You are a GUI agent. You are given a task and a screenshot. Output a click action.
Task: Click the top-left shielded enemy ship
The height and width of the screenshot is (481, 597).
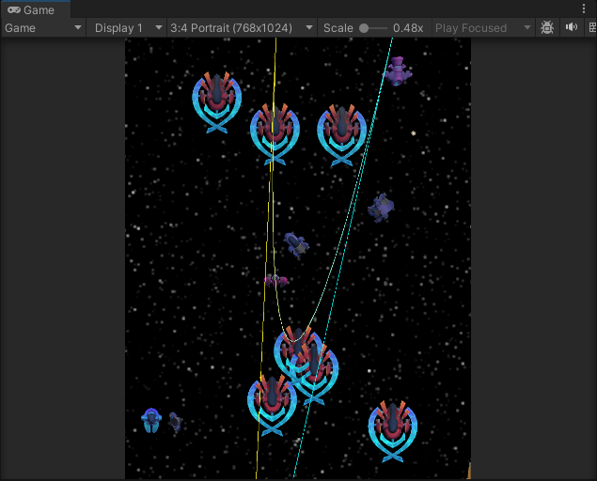217,100
